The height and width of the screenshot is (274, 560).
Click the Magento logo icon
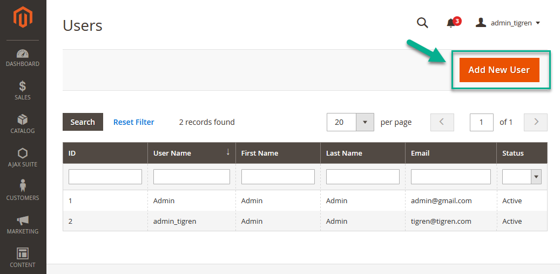pyautogui.click(x=23, y=18)
